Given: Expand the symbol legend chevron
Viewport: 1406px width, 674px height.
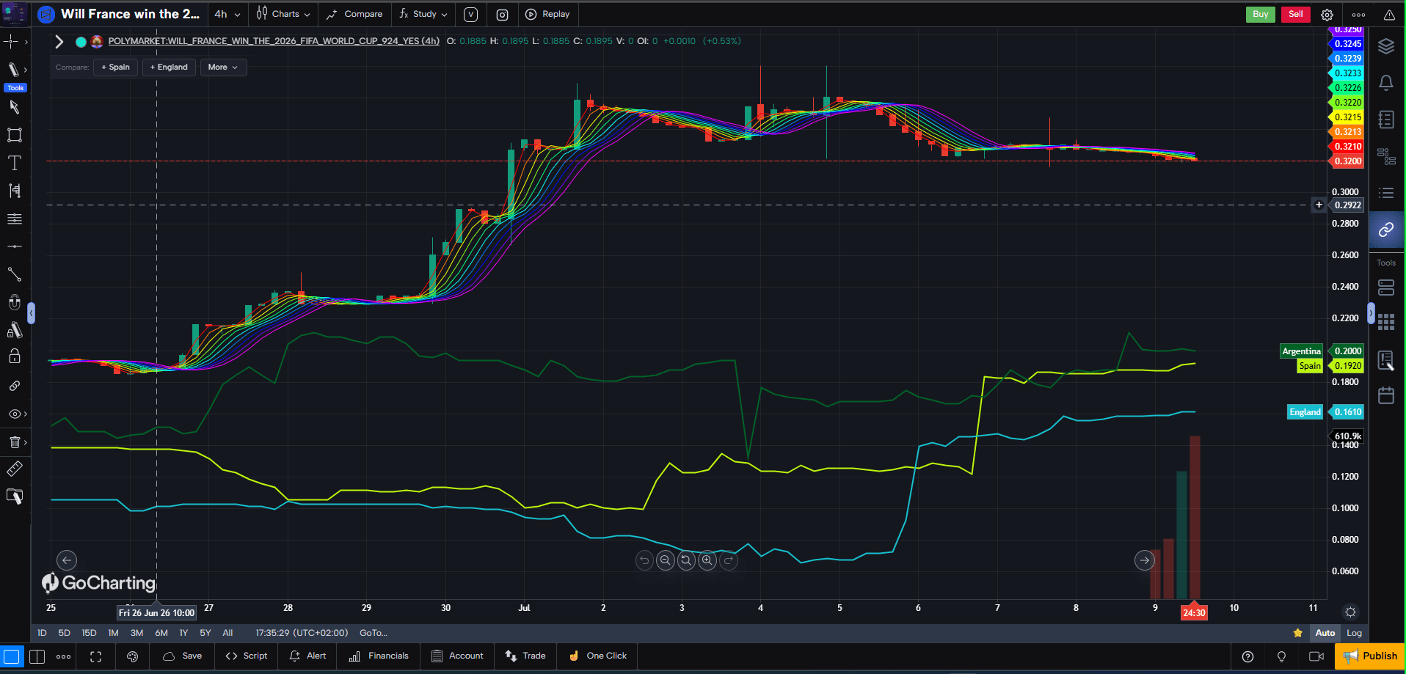Looking at the screenshot, I should (59, 42).
